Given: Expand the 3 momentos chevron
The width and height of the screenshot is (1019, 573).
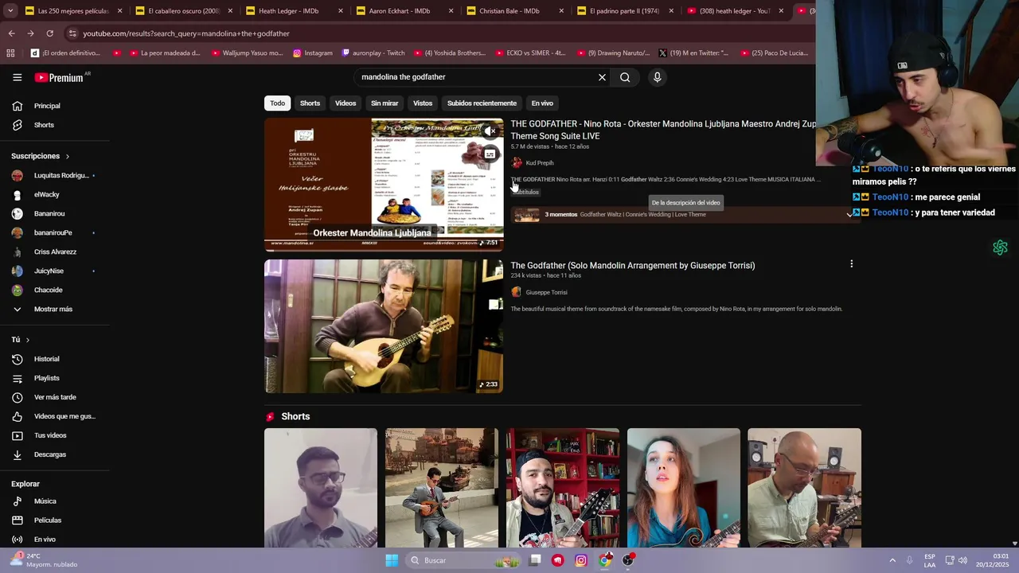Looking at the screenshot, I should pyautogui.click(x=849, y=215).
